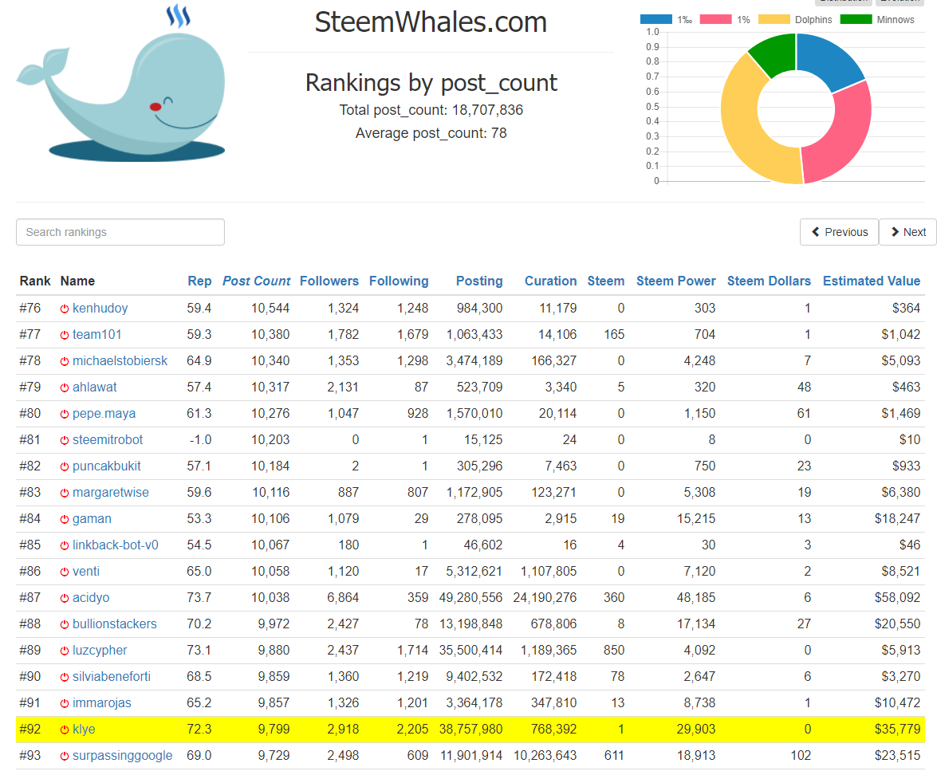This screenshot has width=937, height=771.
Task: Click the power icon beside team101
Action: [65, 335]
